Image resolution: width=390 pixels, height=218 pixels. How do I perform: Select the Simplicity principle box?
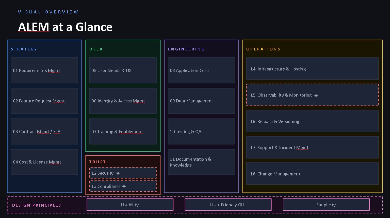(326, 205)
